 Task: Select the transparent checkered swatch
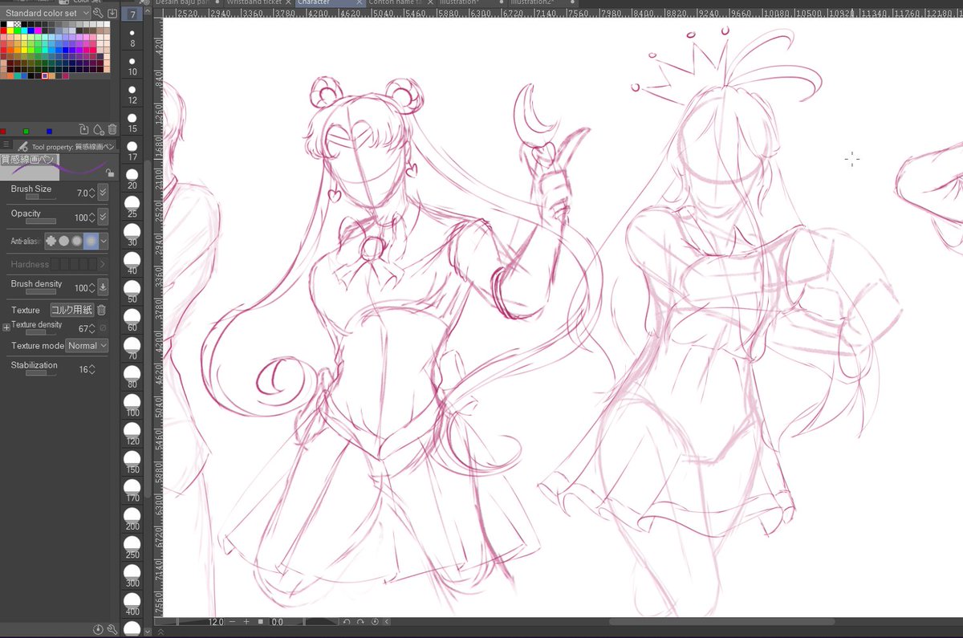18,24
